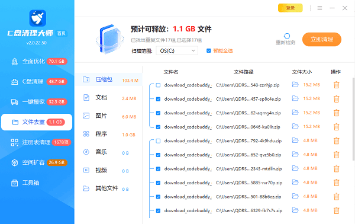
Task: Open folder for 501-88b6ez.zip file
Action: [295, 196]
